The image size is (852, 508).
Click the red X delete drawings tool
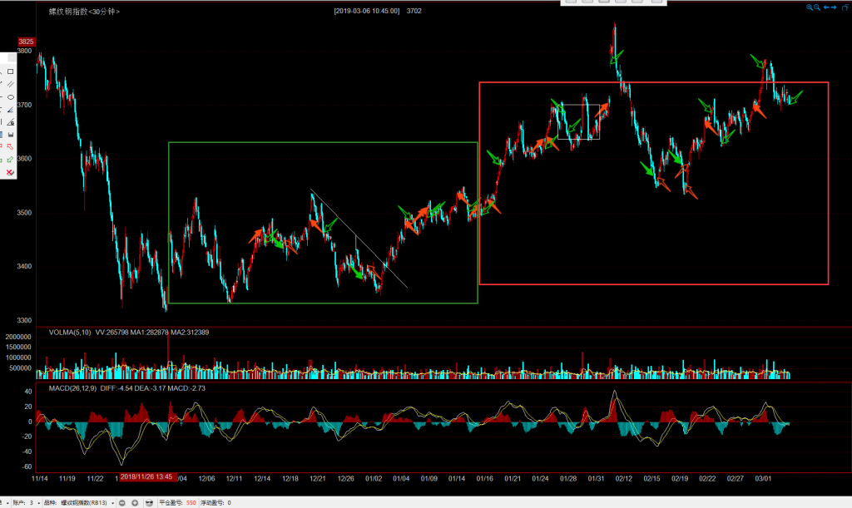point(10,172)
